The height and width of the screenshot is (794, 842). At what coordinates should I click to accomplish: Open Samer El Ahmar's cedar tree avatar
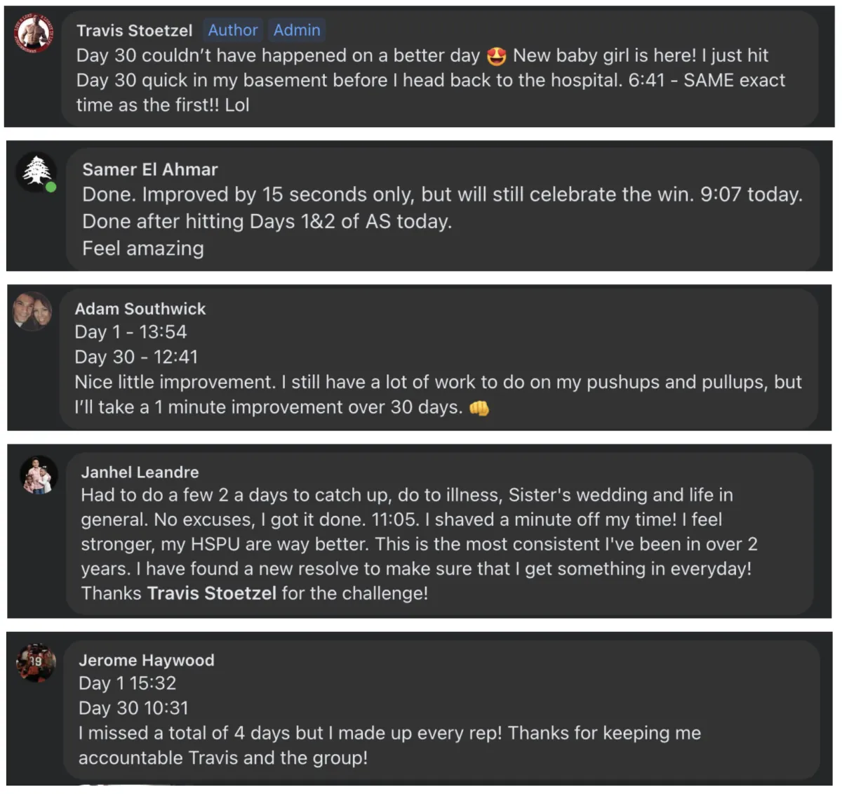pos(35,171)
